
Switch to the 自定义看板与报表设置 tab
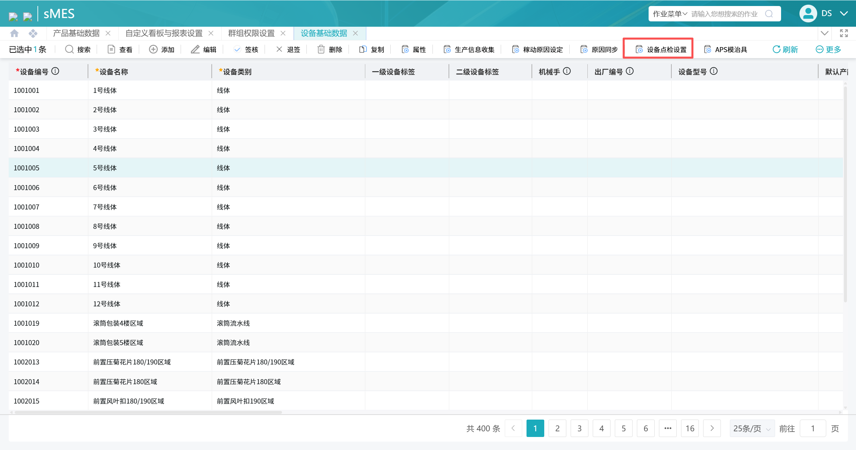[x=164, y=33]
